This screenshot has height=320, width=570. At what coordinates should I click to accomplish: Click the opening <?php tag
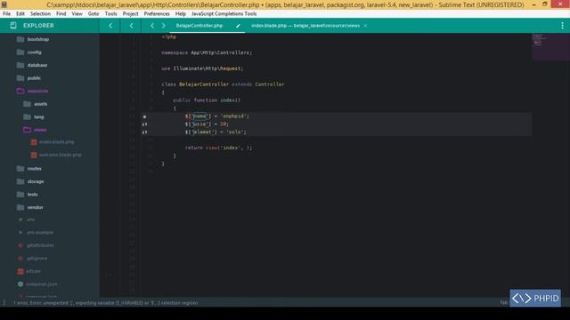(169, 37)
